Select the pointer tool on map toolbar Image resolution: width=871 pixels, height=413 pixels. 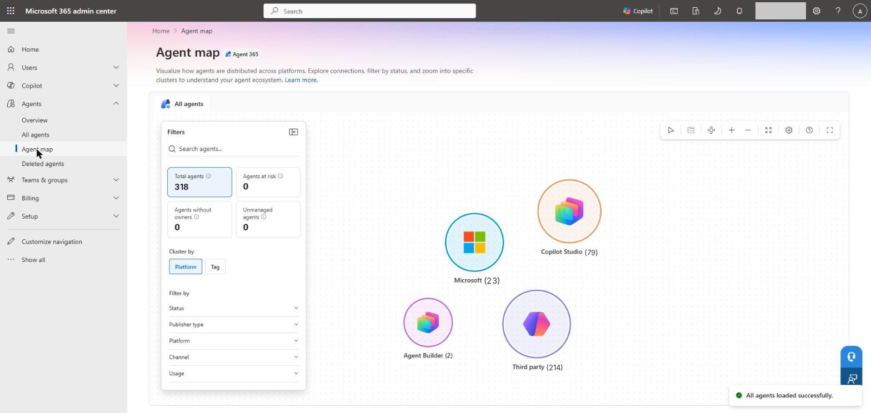[x=671, y=130]
